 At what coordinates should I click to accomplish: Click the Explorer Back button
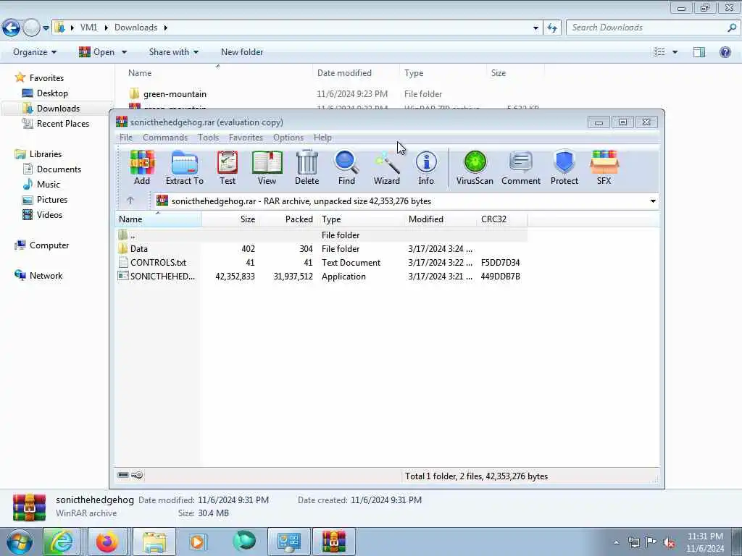point(12,28)
